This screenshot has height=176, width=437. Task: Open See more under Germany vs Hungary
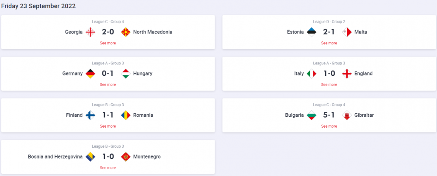108,85
